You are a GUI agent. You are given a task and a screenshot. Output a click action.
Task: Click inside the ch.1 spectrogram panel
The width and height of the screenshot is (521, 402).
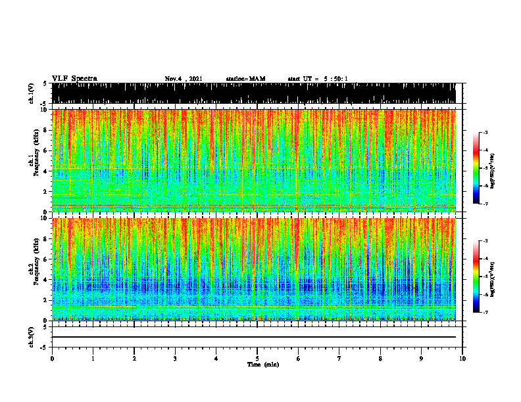pos(253,160)
